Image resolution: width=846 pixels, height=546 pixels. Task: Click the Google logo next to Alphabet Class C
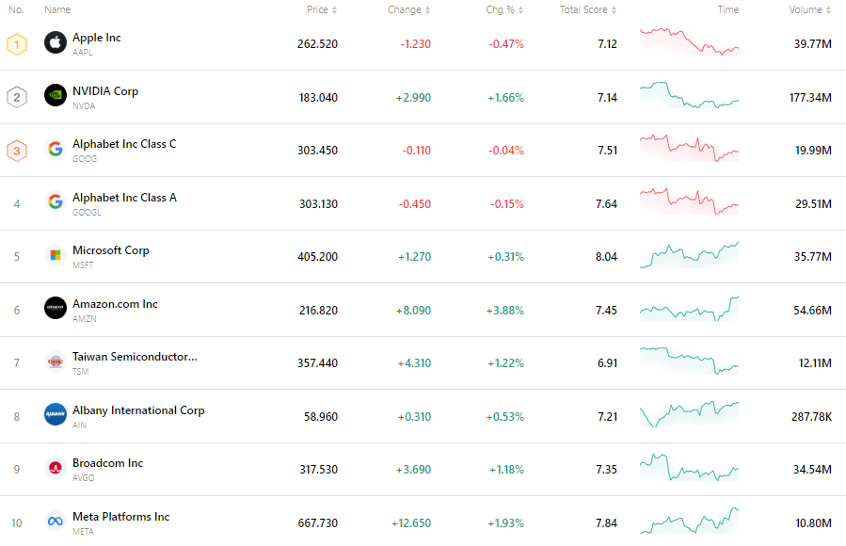click(55, 149)
